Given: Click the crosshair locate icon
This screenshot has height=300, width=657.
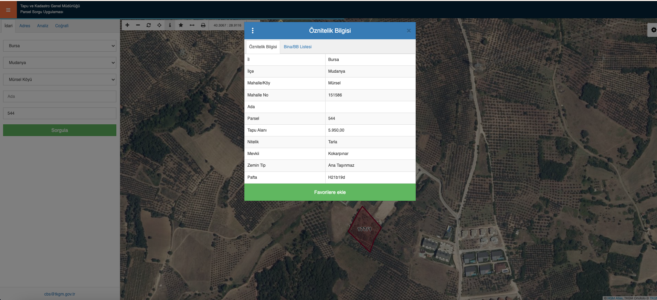Looking at the screenshot, I should coord(159,25).
